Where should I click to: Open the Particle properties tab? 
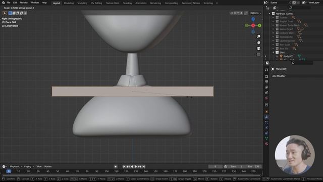click(x=266, y=122)
